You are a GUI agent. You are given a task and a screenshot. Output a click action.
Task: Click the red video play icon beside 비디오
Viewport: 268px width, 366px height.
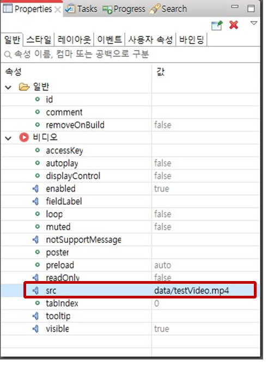click(24, 137)
